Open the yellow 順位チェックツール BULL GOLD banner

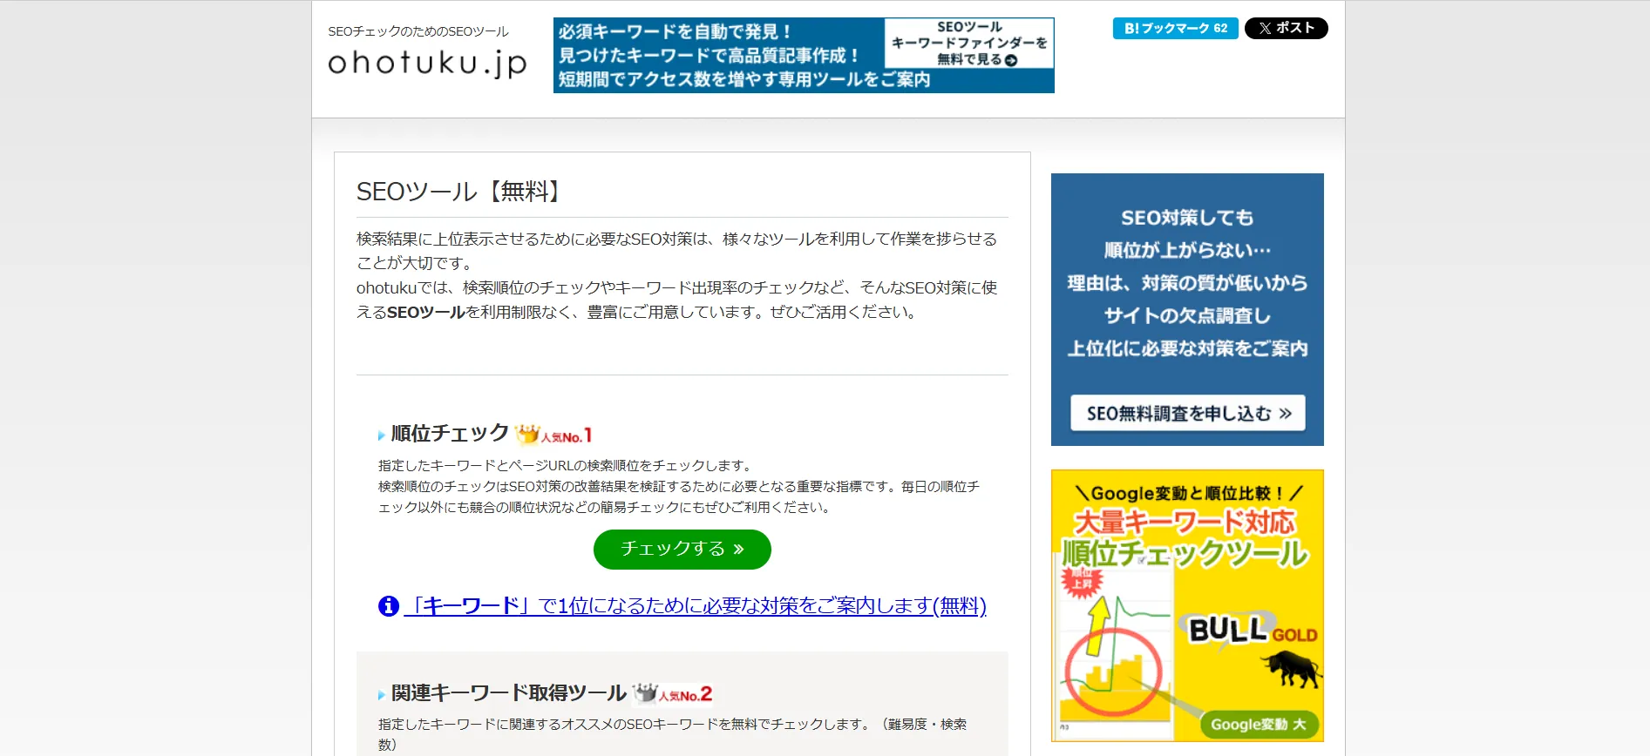tap(1187, 605)
